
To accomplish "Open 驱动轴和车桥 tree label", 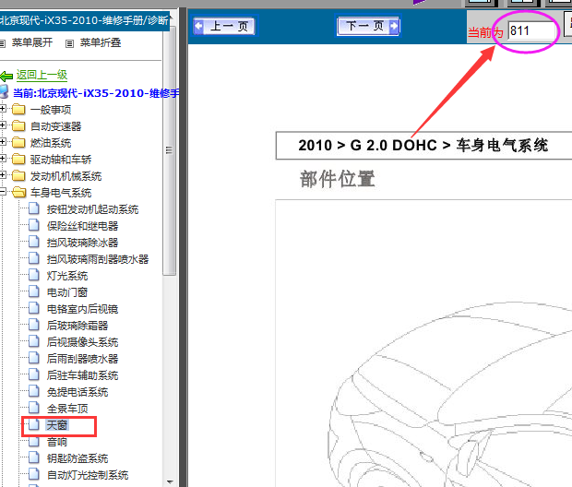I will tap(61, 160).
